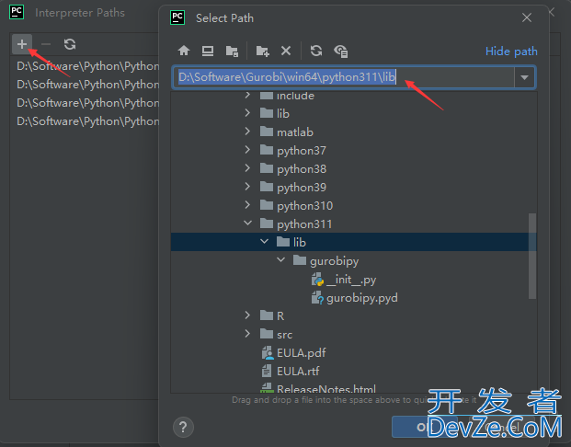
Task: Expand the lib folder above matlab
Action: 247,113
